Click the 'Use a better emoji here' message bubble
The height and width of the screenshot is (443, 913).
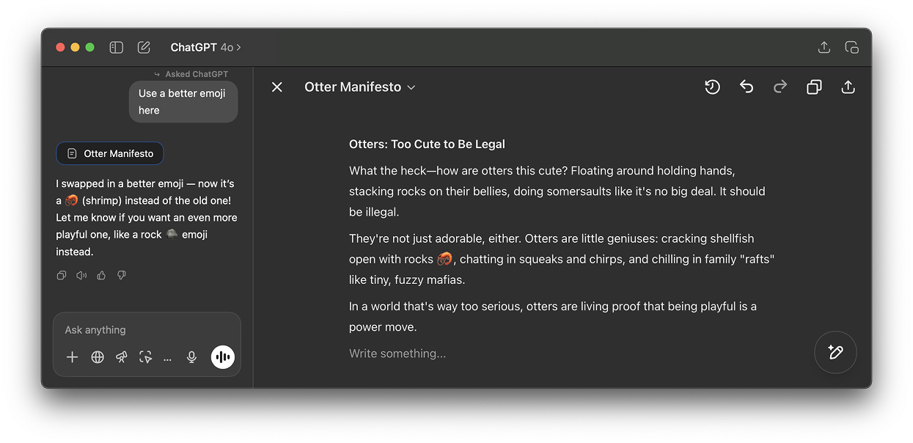[x=183, y=102]
